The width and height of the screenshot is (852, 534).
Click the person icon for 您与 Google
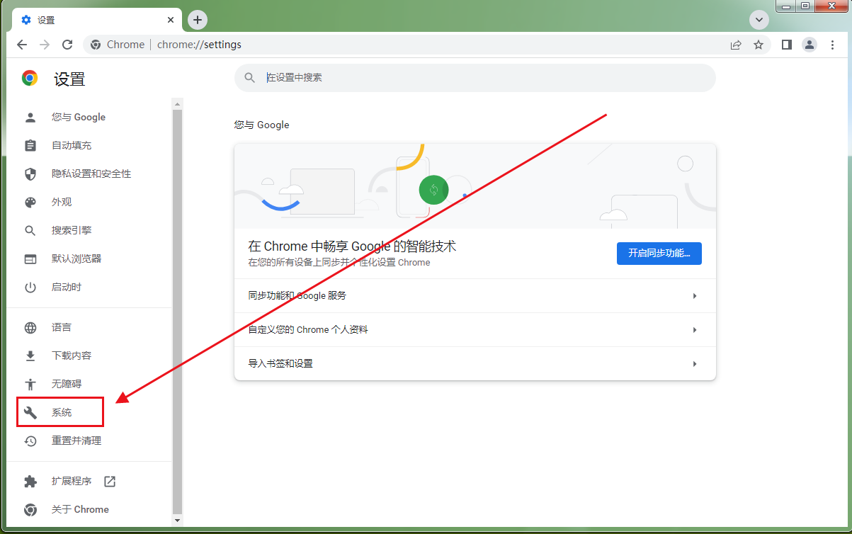point(30,117)
